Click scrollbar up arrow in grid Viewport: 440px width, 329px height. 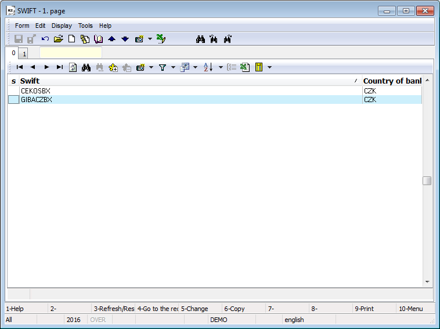427,80
